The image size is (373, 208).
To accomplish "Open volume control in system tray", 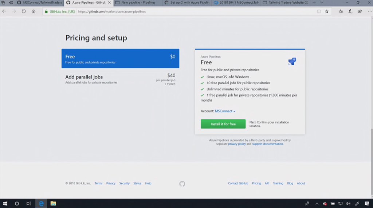I will point(348,204).
